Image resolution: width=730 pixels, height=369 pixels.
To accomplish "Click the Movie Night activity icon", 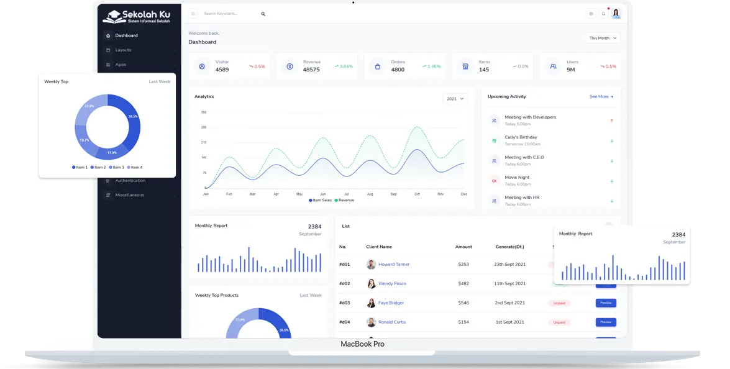I will tap(494, 181).
